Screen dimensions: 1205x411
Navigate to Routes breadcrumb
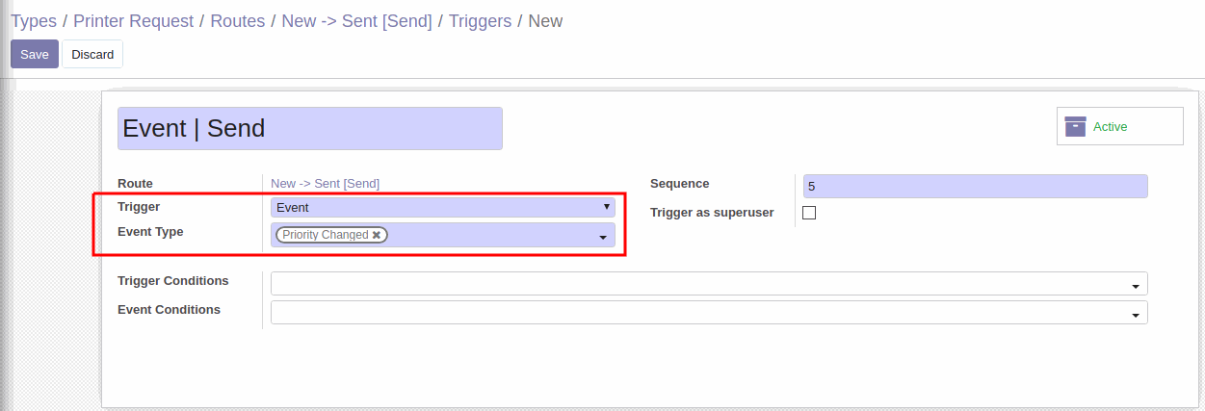[x=238, y=20]
